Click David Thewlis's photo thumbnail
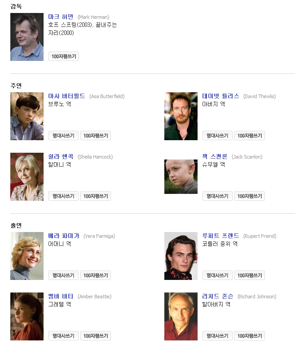Viewport: 295px width, 344px height. click(181, 116)
